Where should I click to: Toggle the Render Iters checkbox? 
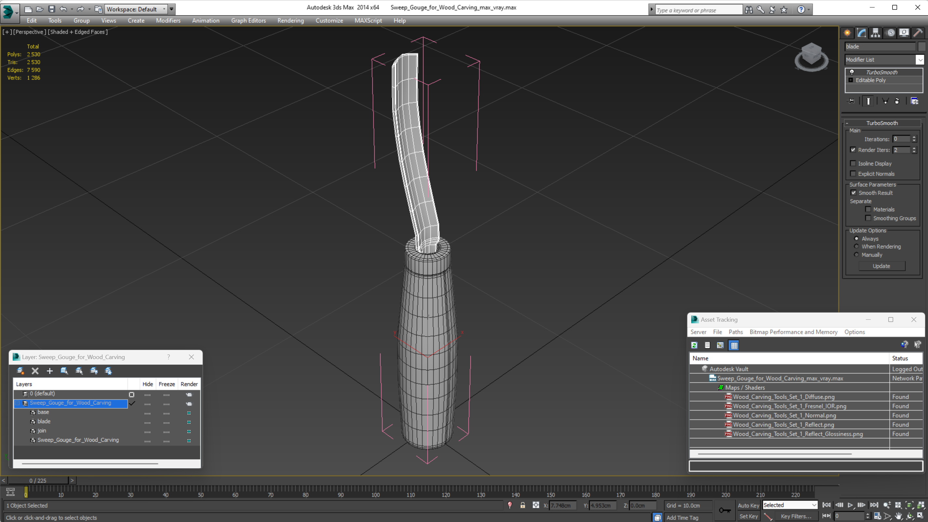coord(853,150)
